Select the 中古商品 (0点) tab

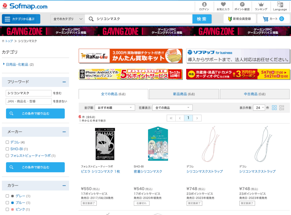255,94
